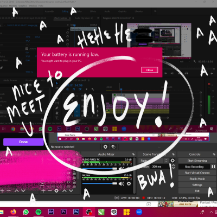Image resolution: width=217 pixels, height=217 pixels.
Task: Pop out the Scene Transitions dock
Action: point(173,154)
